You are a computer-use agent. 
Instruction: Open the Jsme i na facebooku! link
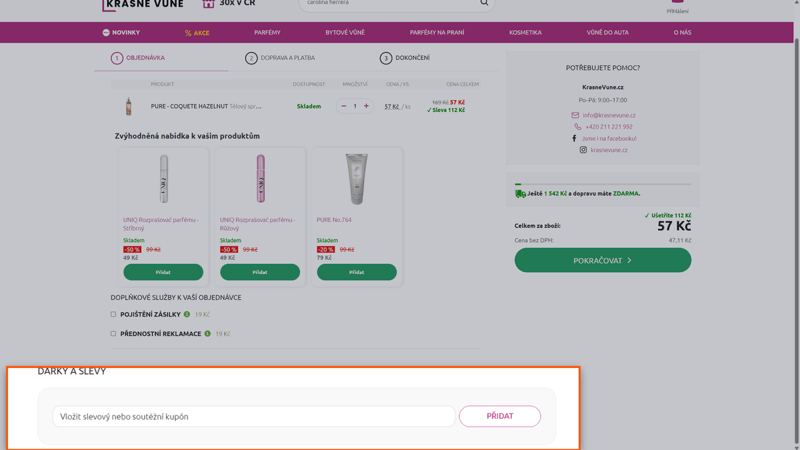[x=609, y=139]
